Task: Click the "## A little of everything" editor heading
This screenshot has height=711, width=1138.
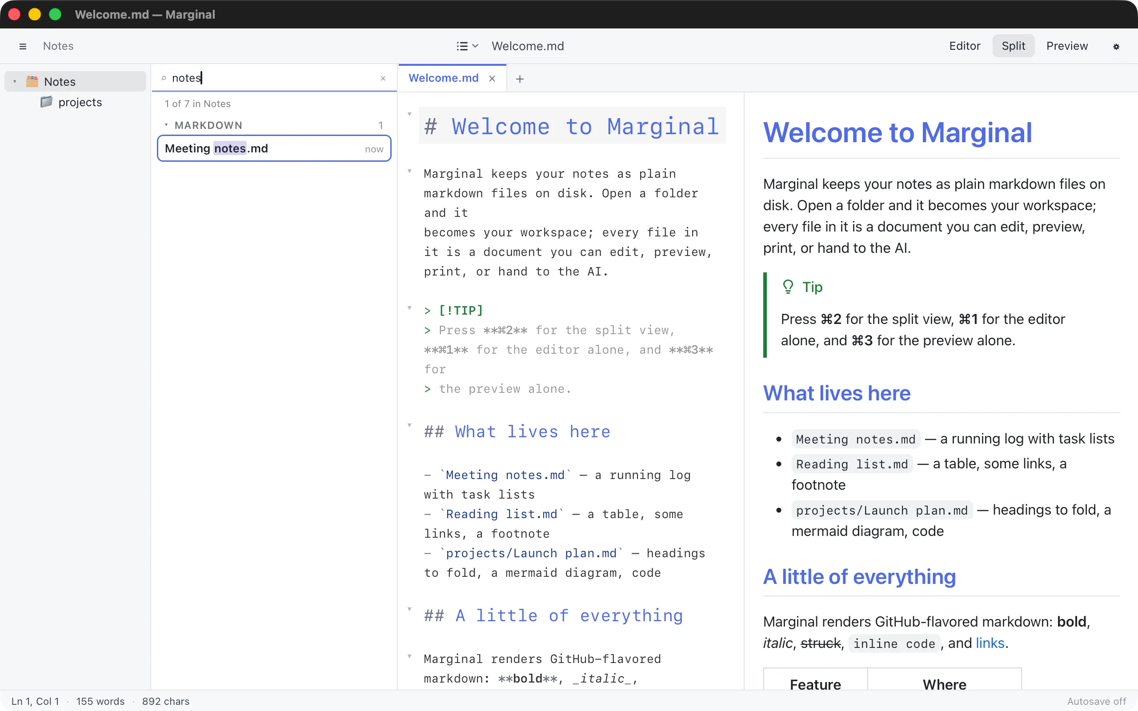Action: [x=553, y=615]
